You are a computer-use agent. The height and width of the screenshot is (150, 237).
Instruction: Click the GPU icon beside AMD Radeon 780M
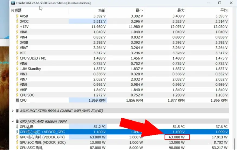[17, 121]
